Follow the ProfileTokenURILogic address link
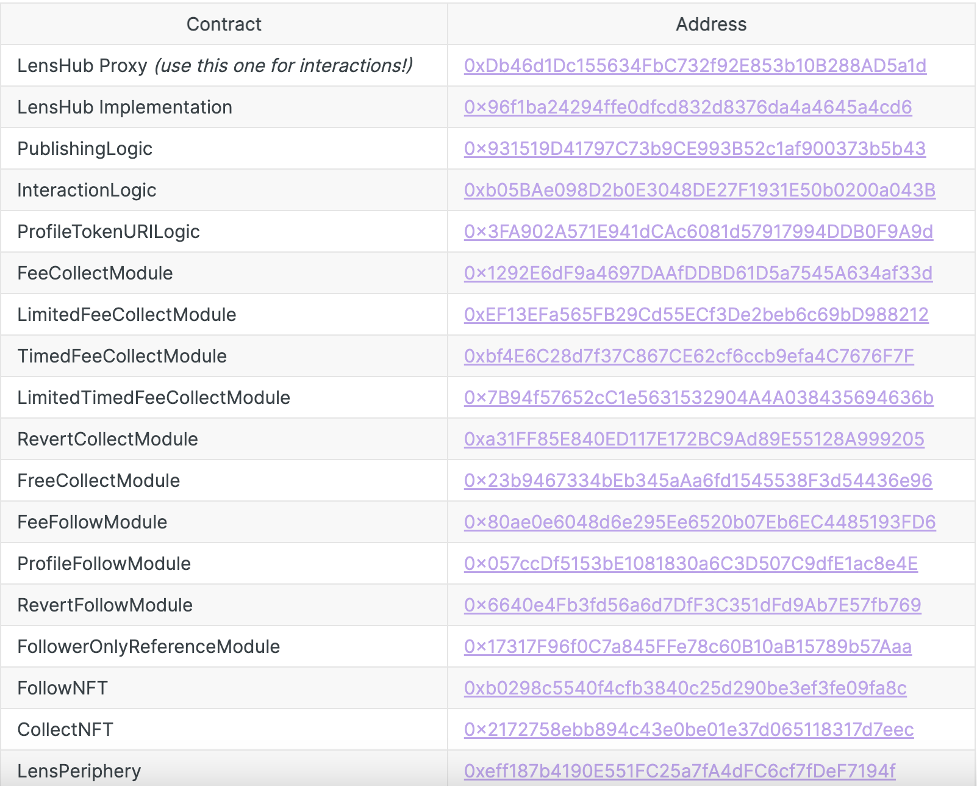Viewport: 977px width, 786px height. click(698, 232)
